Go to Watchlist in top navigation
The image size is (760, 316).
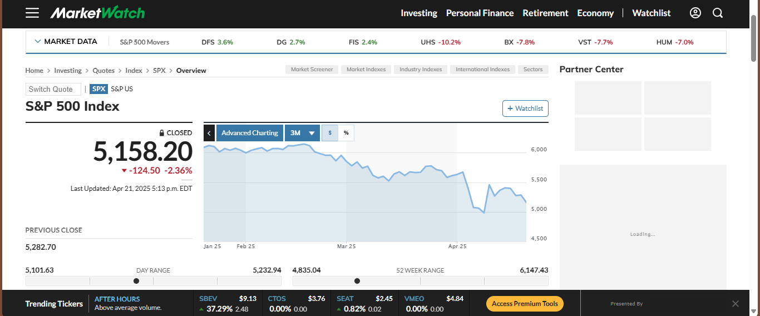[x=652, y=13]
